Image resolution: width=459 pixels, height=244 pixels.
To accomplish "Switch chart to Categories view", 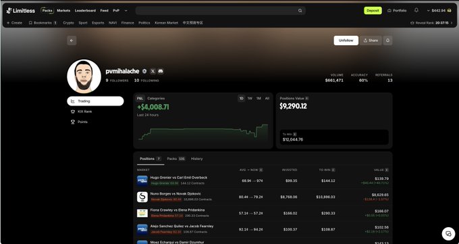I will [x=156, y=99].
